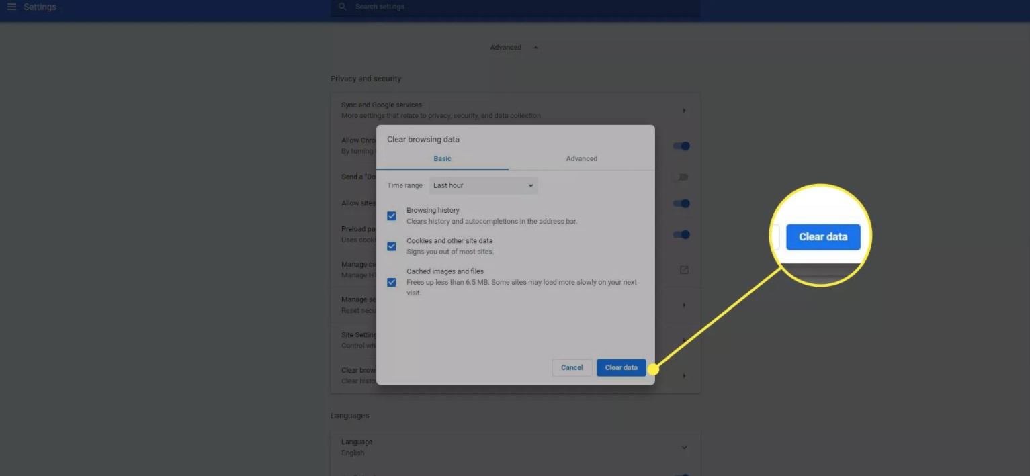The height and width of the screenshot is (476, 1030).
Task: Expand the Language English row chevron
Action: coord(684,448)
